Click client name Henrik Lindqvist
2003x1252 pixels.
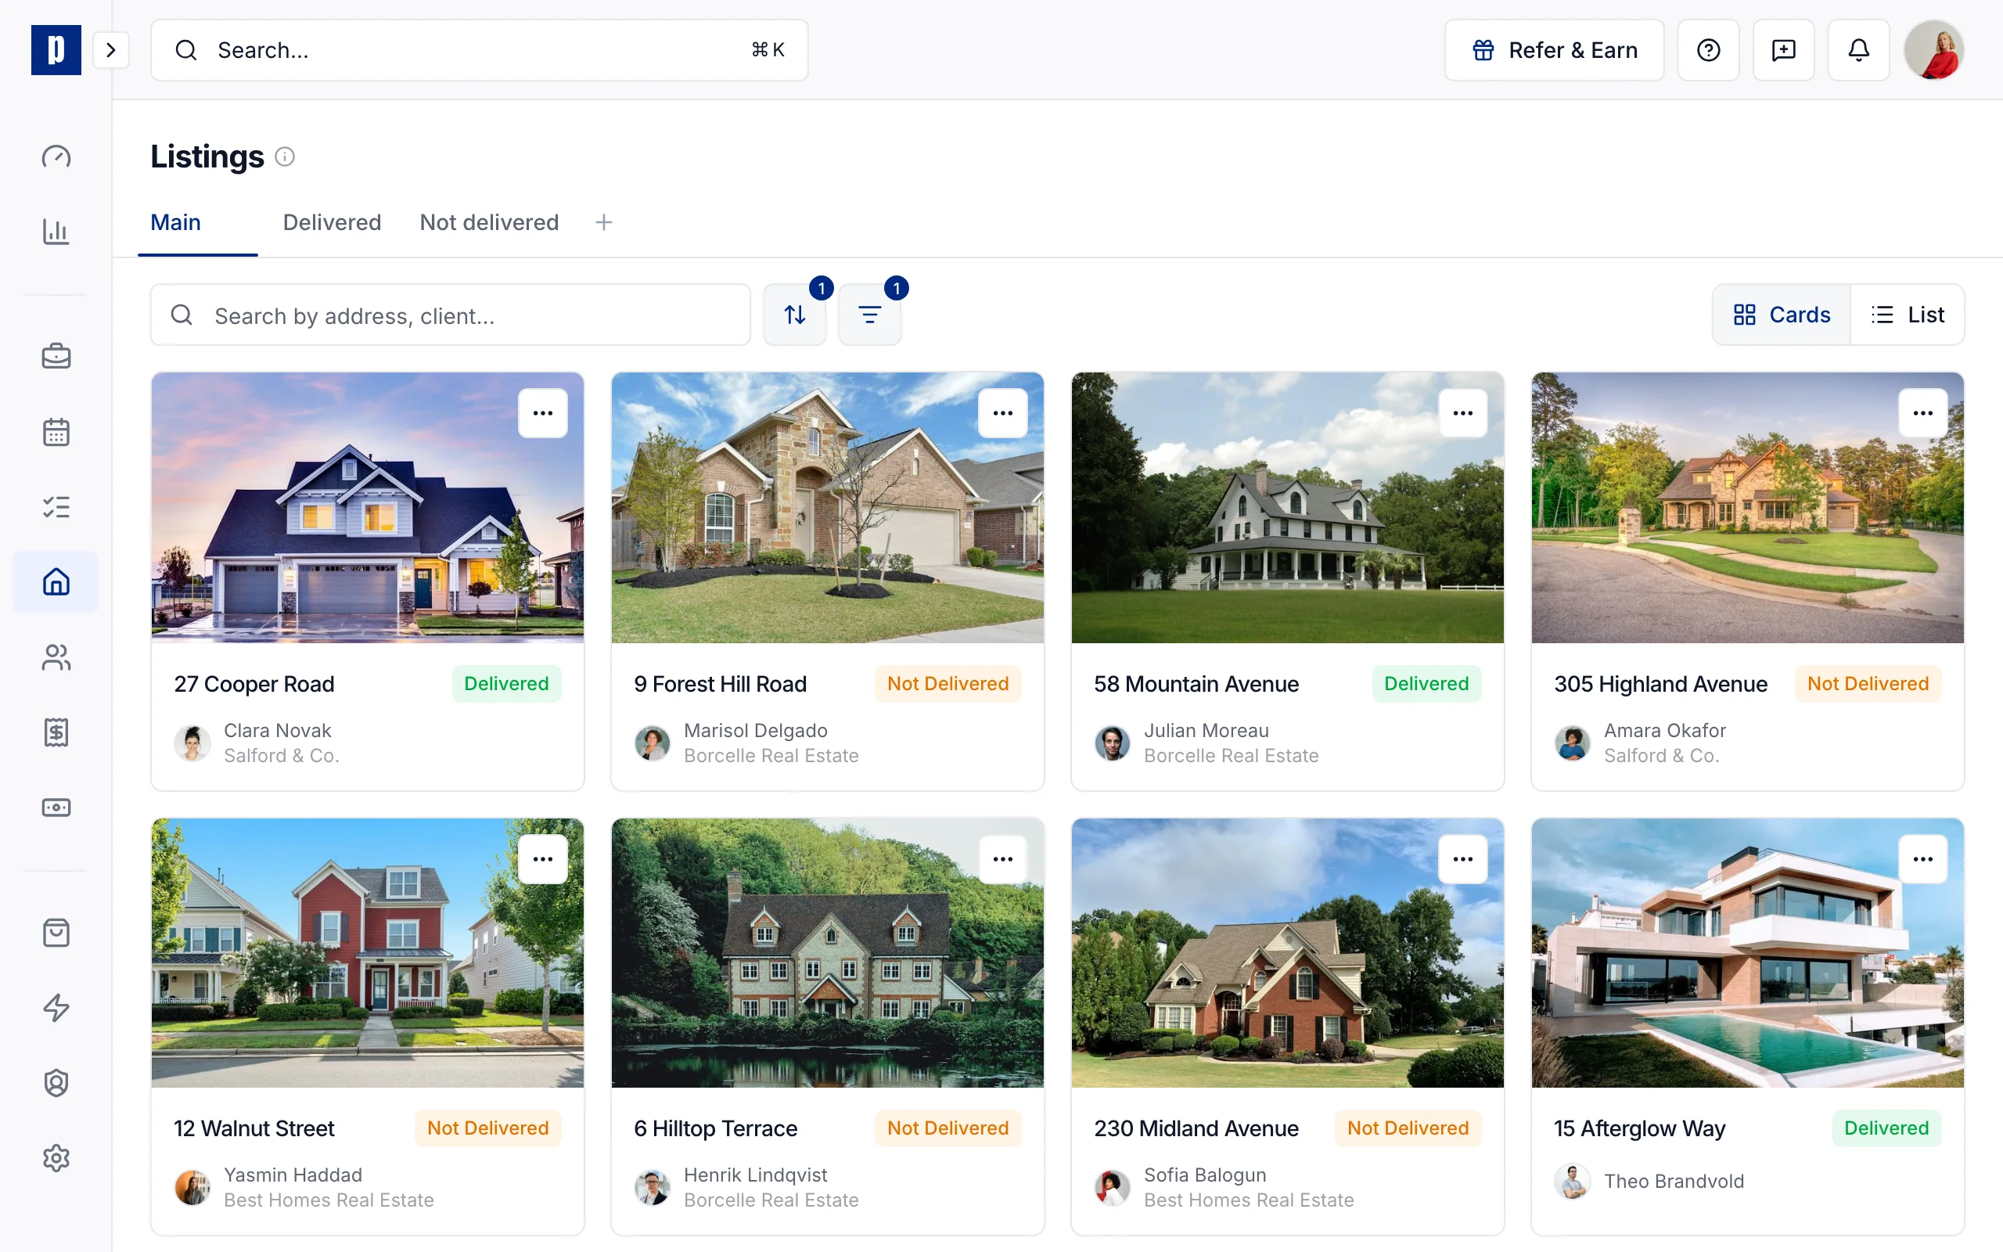(756, 1175)
